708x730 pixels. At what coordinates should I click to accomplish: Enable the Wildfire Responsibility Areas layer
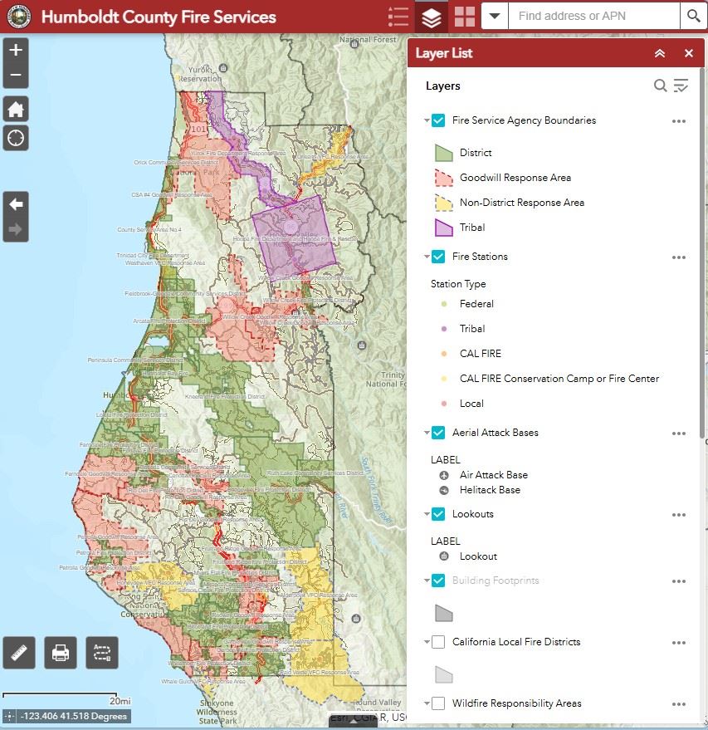(438, 703)
